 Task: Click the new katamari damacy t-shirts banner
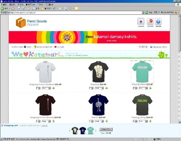coord(89,37)
